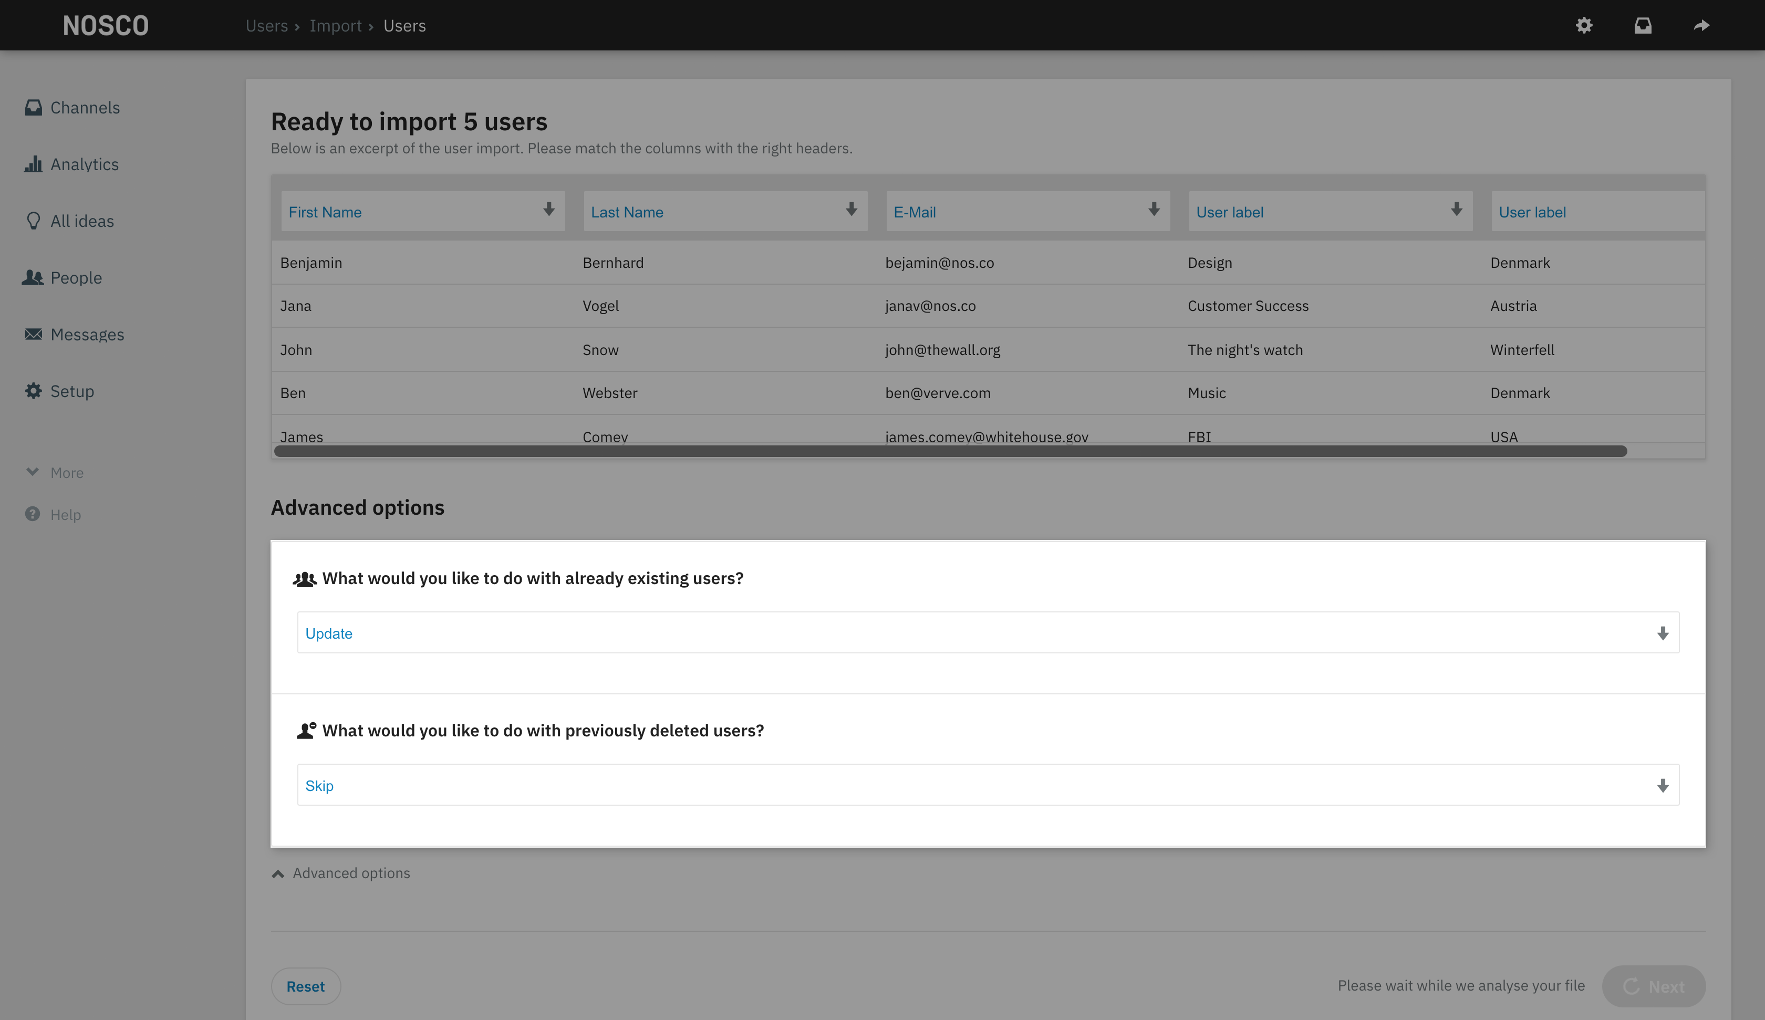This screenshot has height=1020, width=1765.
Task: Select the bejamin@nos.co email cell
Action: 939,263
